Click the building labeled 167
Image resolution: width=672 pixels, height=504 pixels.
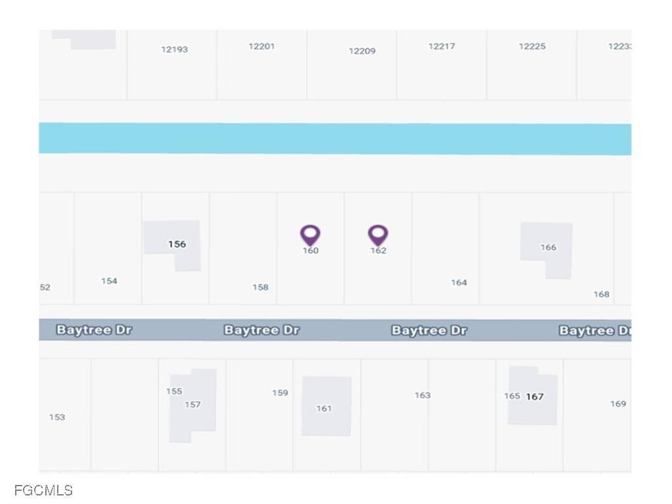[534, 396]
